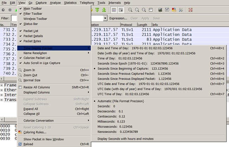The height and width of the screenshot is (147, 229).
Task: Expand the Trans tree node
Action: pos(1,100)
